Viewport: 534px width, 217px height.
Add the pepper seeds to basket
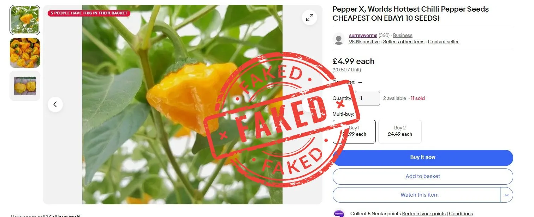point(422,176)
